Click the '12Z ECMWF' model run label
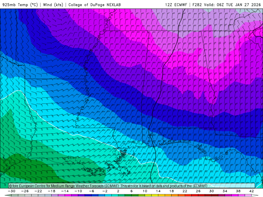 click(x=176, y=5)
